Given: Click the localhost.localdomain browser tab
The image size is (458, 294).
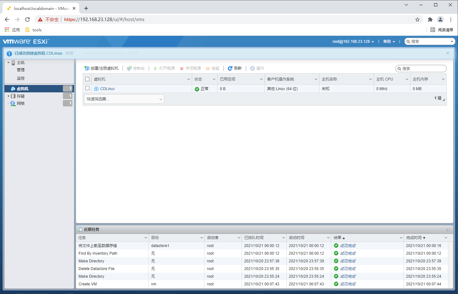Looking at the screenshot, I should (41, 8).
